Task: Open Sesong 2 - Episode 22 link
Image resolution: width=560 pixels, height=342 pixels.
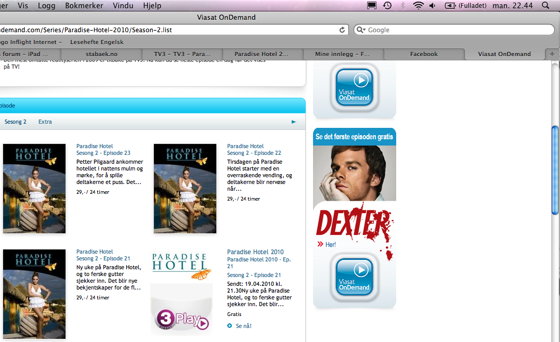Action: click(254, 153)
